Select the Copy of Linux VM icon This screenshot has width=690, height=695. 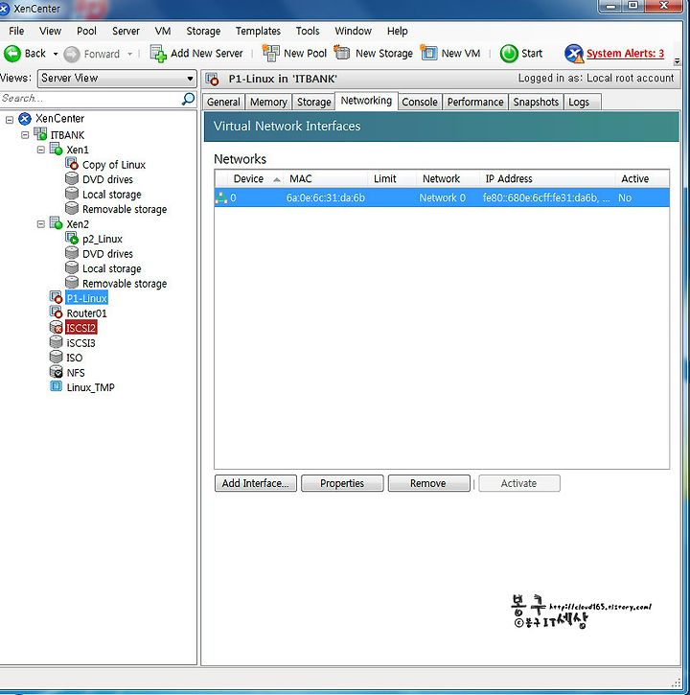click(x=72, y=164)
